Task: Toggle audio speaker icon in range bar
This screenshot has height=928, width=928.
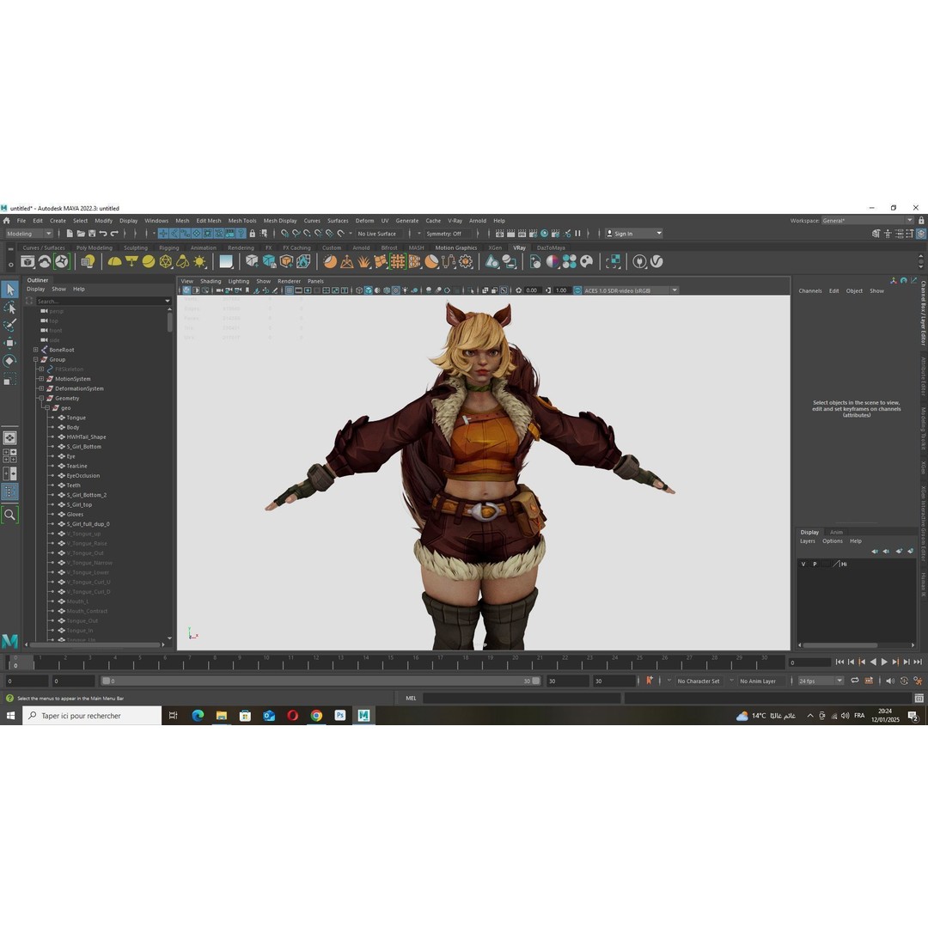Action: [890, 681]
